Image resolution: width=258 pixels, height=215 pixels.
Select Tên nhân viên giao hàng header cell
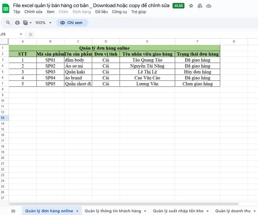pos(147,54)
